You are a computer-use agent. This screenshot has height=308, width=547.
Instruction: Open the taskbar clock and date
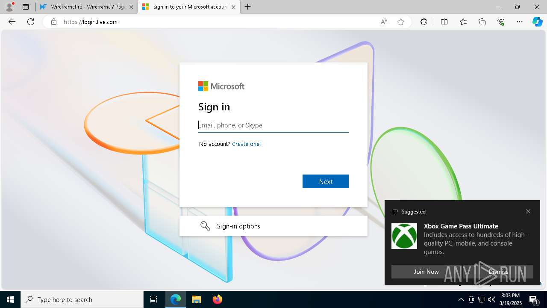512,299
